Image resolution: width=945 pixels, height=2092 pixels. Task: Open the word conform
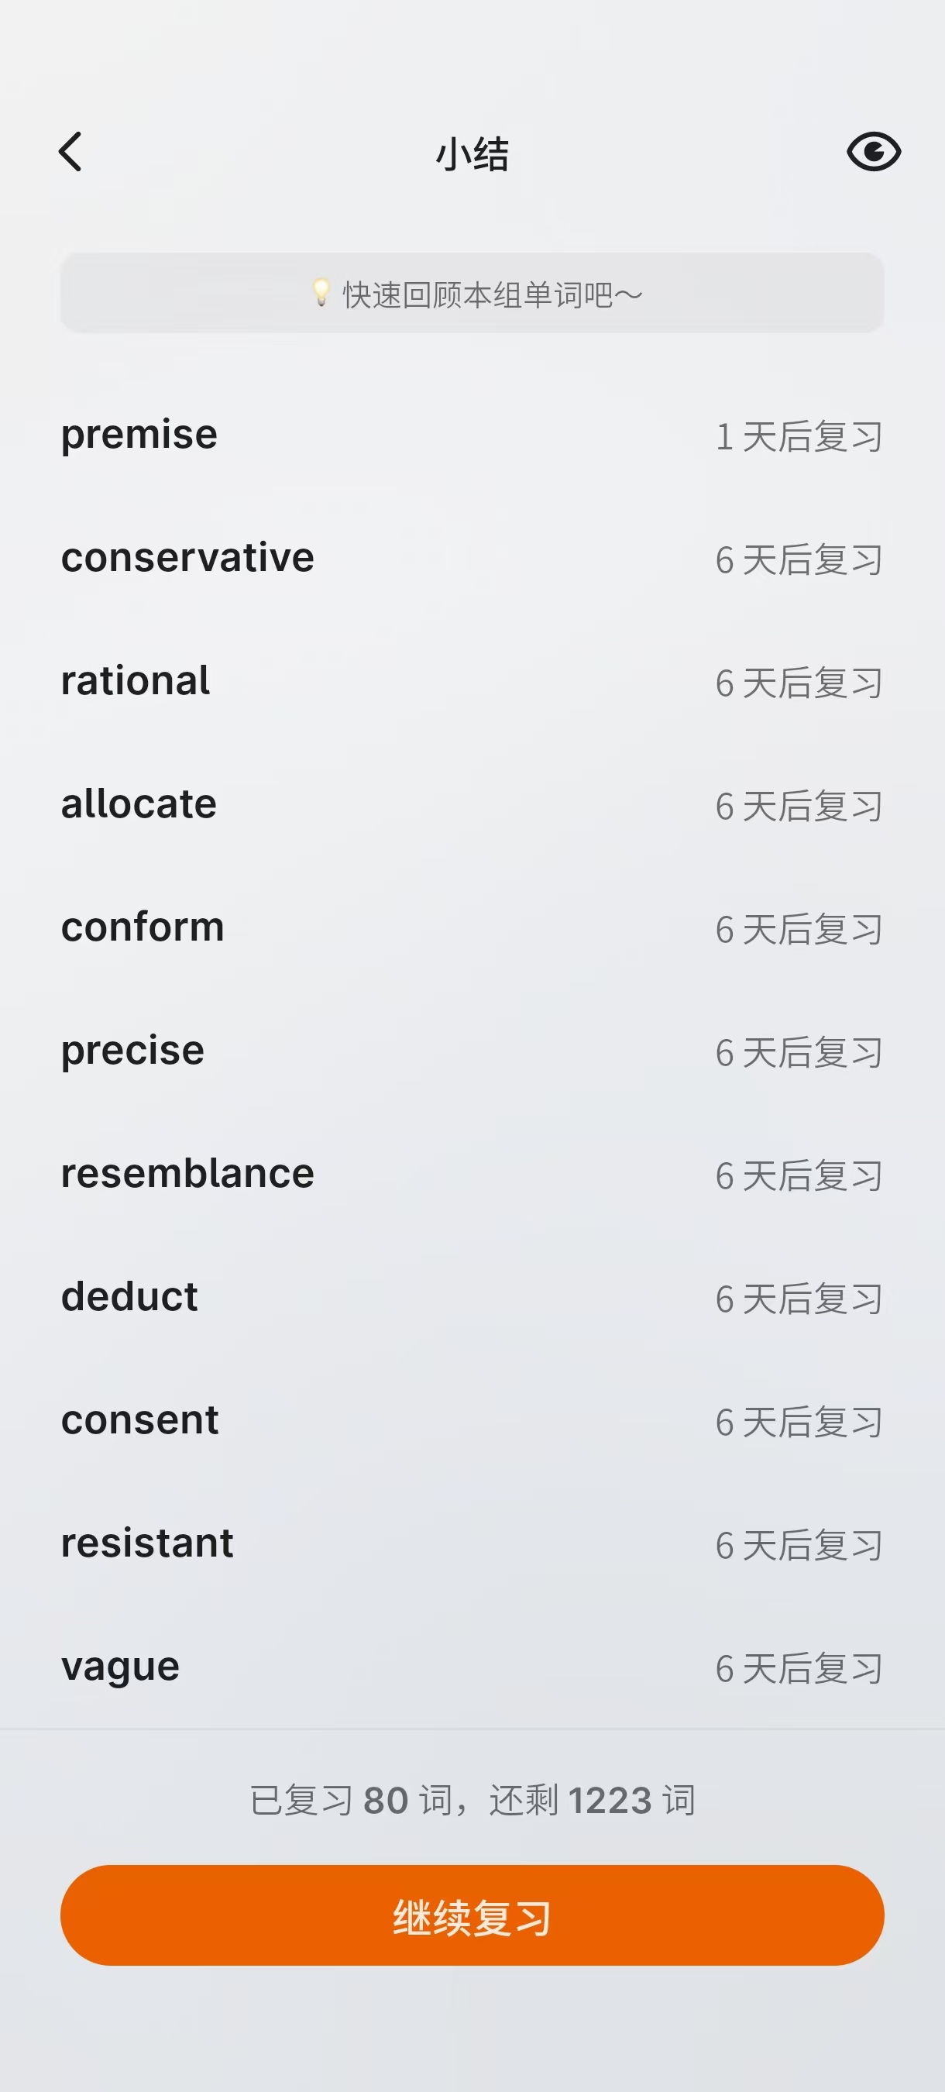[x=143, y=928]
